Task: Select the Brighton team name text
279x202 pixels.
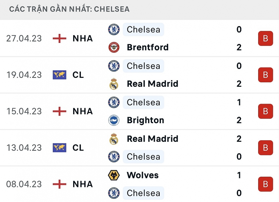Action: coord(145,120)
